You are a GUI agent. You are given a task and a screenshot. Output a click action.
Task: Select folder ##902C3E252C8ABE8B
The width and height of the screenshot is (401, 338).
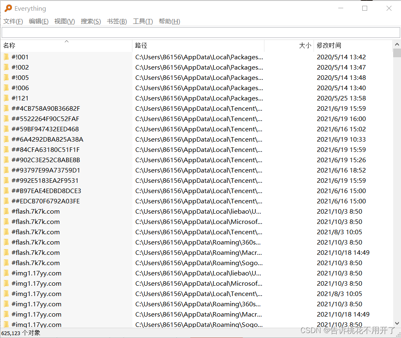46,160
